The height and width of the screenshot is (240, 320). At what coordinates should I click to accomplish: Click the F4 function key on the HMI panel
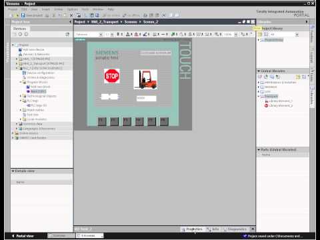[x=139, y=121]
